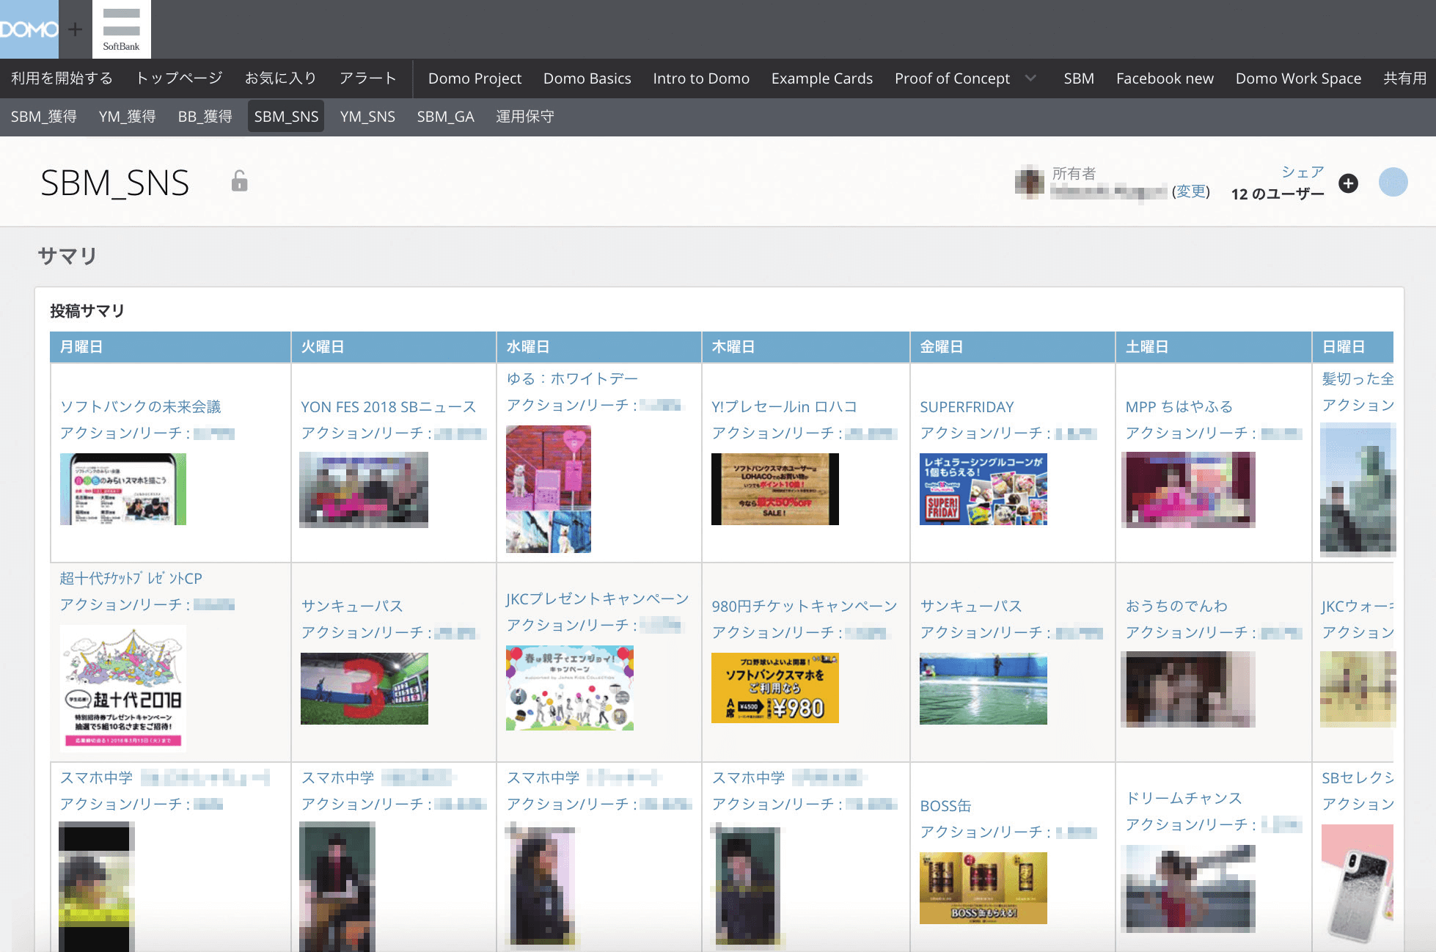1436x952 pixels.
Task: Click the 投稿サマリ card title
Action: click(x=87, y=311)
